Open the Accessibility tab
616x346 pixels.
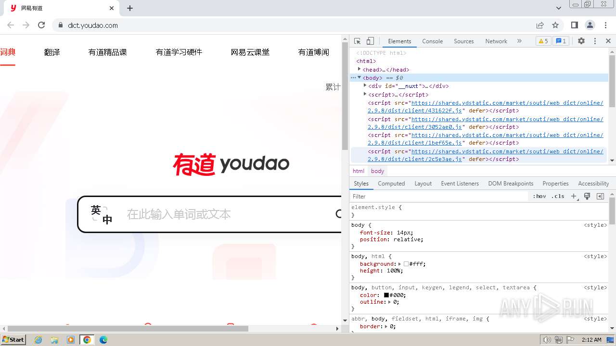[x=593, y=184]
